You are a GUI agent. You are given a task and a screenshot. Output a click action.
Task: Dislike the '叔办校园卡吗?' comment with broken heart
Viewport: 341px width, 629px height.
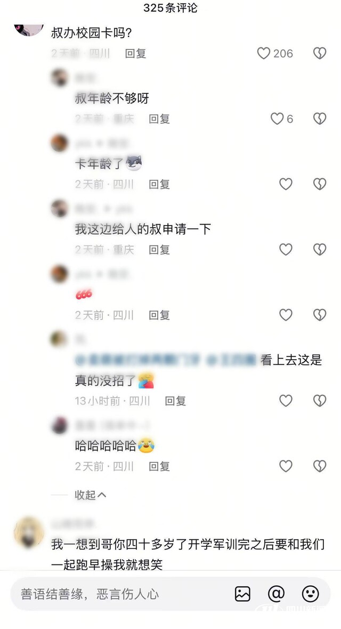point(320,53)
